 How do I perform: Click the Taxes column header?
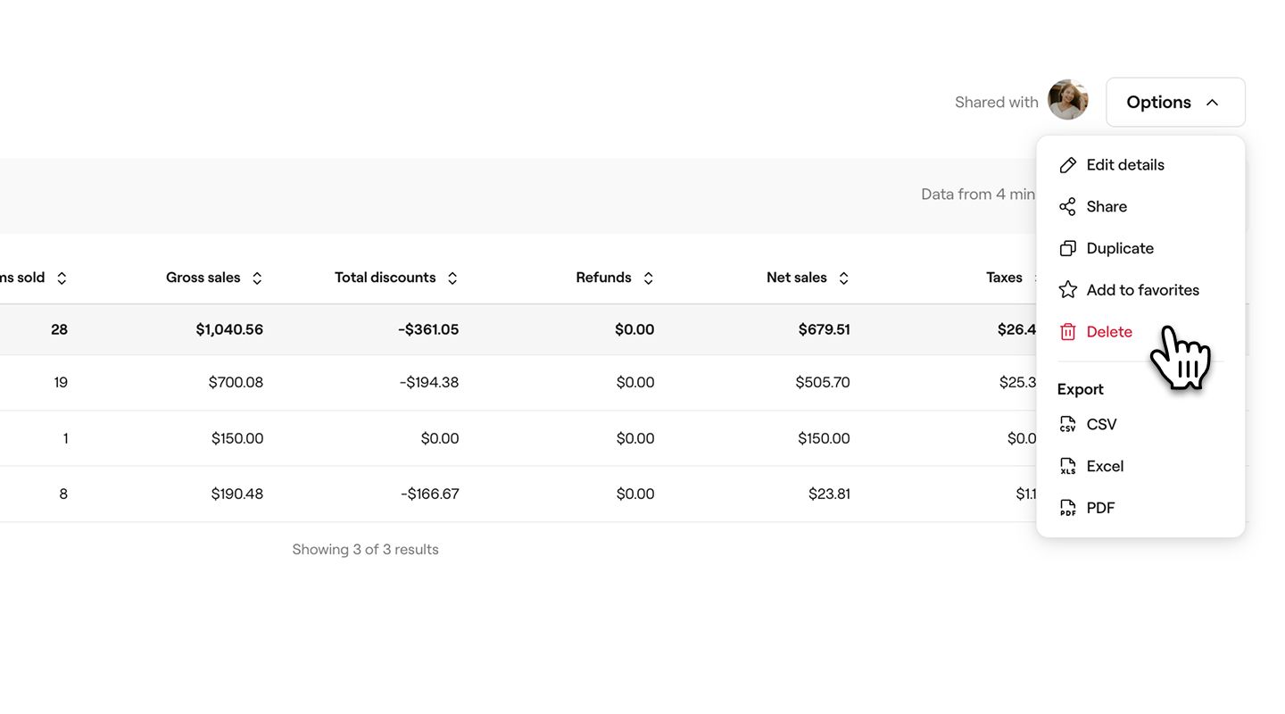click(x=1004, y=278)
